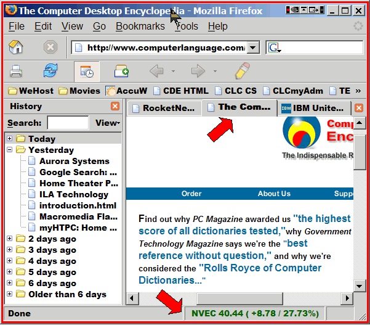
Task: Open the Edit menu
Action: point(43,27)
